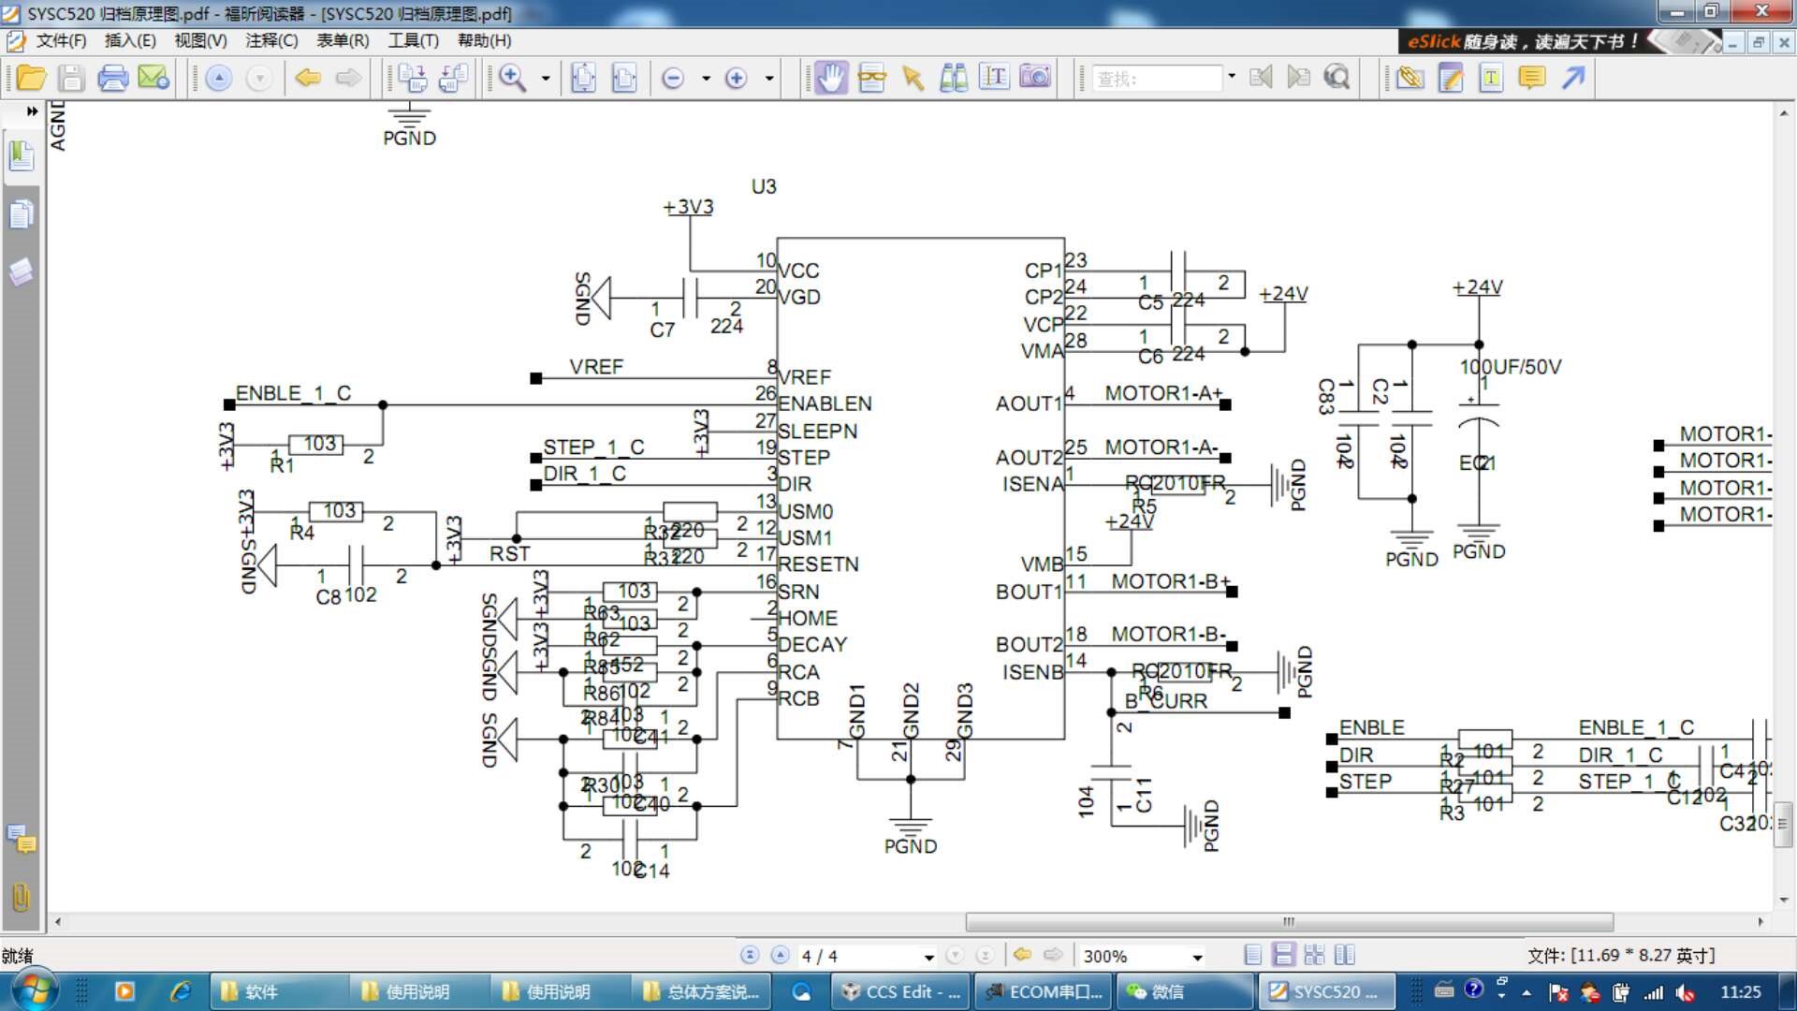Open a file with the folder icon
The image size is (1797, 1011).
[x=31, y=78]
